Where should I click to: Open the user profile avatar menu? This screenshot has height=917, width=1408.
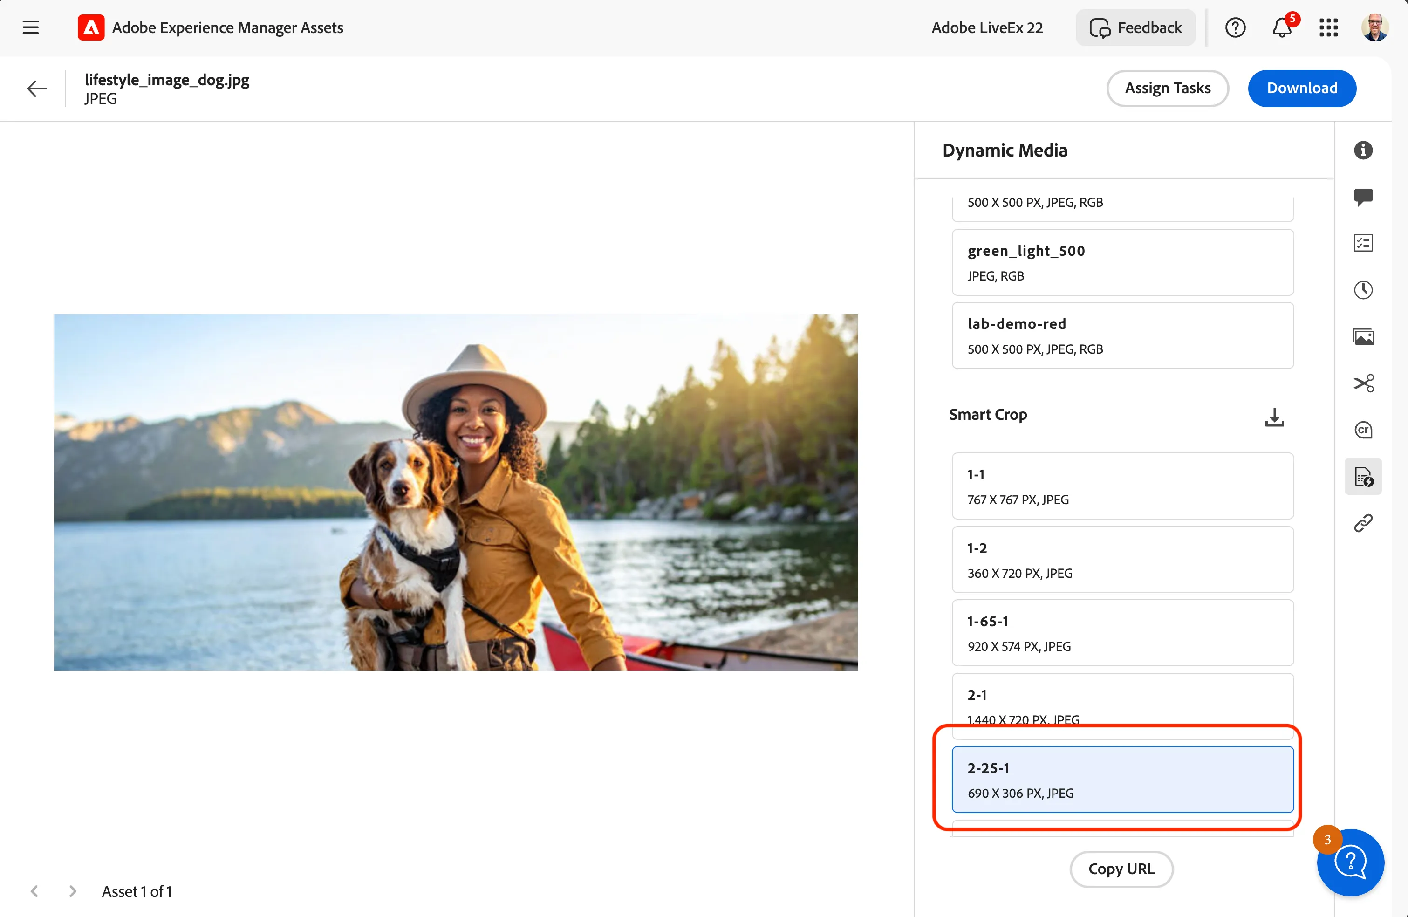click(1375, 27)
